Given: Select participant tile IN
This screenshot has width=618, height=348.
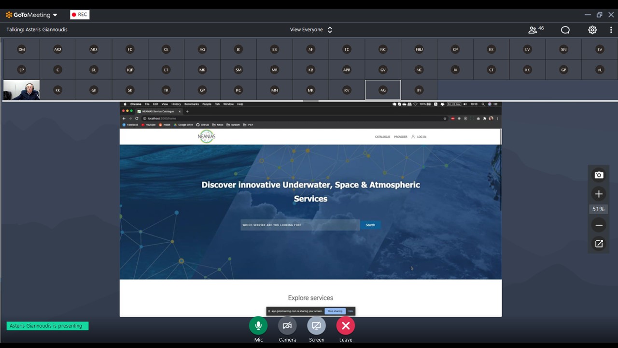Looking at the screenshot, I should 419,90.
